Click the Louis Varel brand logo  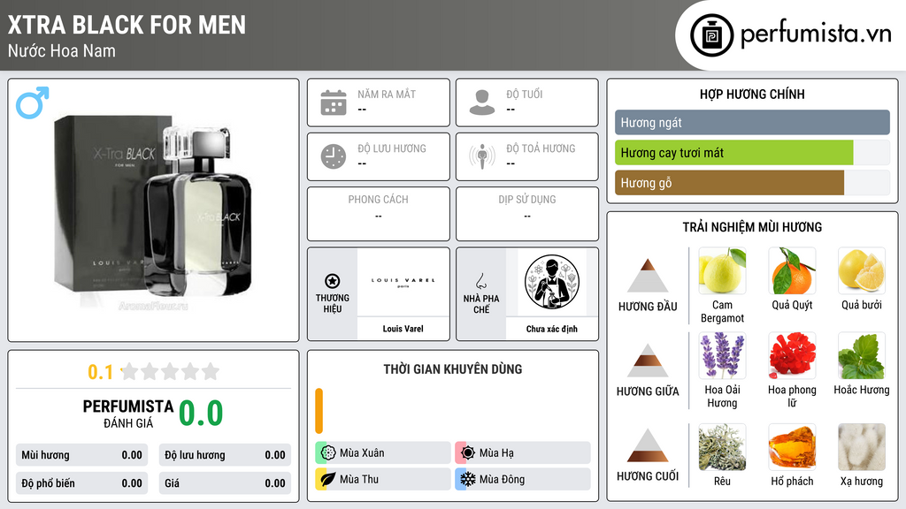pos(403,282)
